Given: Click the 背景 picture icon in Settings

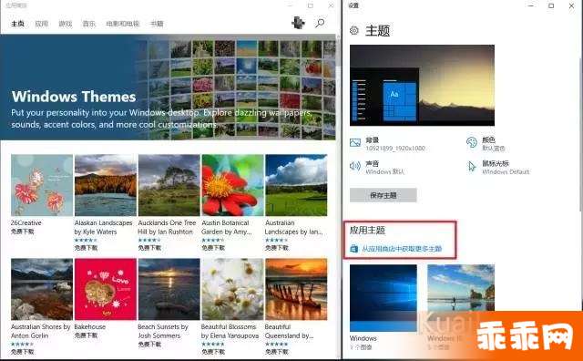Looking at the screenshot, I should pos(355,142).
